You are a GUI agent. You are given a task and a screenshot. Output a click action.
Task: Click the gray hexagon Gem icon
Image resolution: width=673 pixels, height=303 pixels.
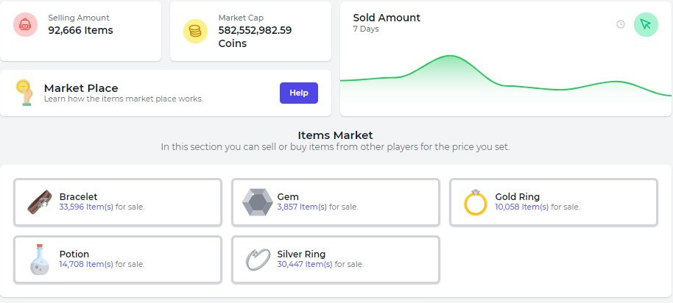pos(258,202)
